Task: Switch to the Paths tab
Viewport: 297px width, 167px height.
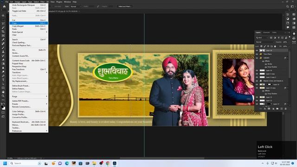Action: (x=274, y=32)
